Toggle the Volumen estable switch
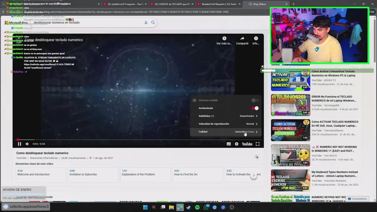Image resolution: width=377 pixels, height=212 pixels. (x=255, y=100)
